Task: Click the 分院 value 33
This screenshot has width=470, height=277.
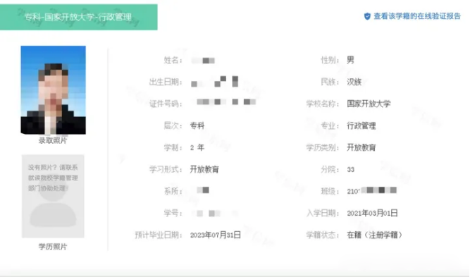Action: click(351, 170)
